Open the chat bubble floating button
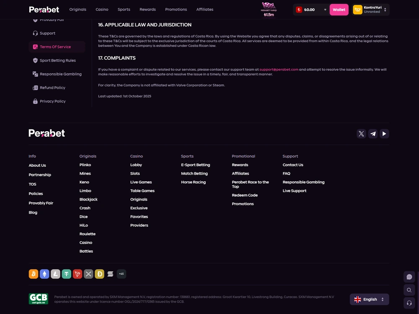 point(409,277)
